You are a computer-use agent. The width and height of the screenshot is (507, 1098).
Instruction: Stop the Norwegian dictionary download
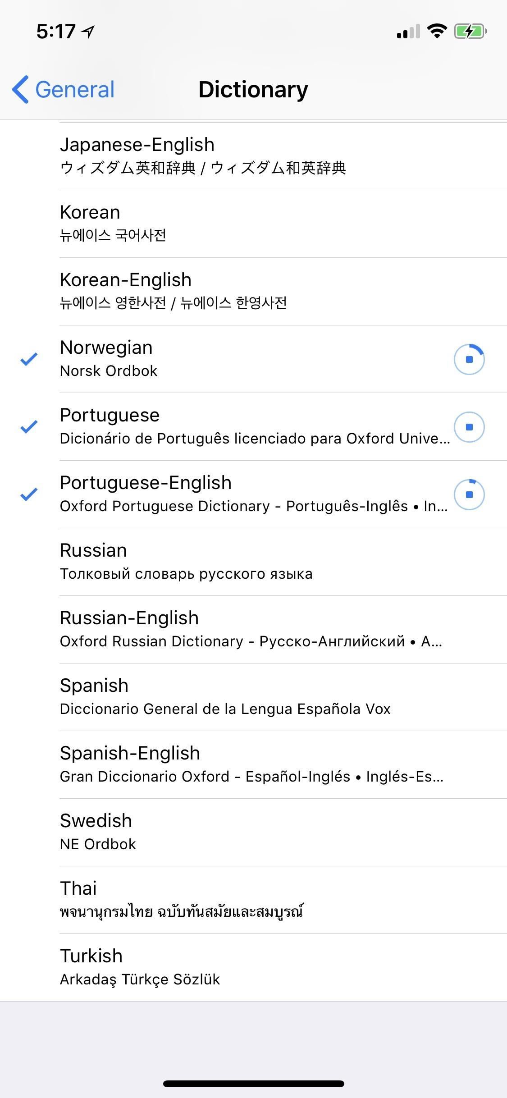pos(469,359)
